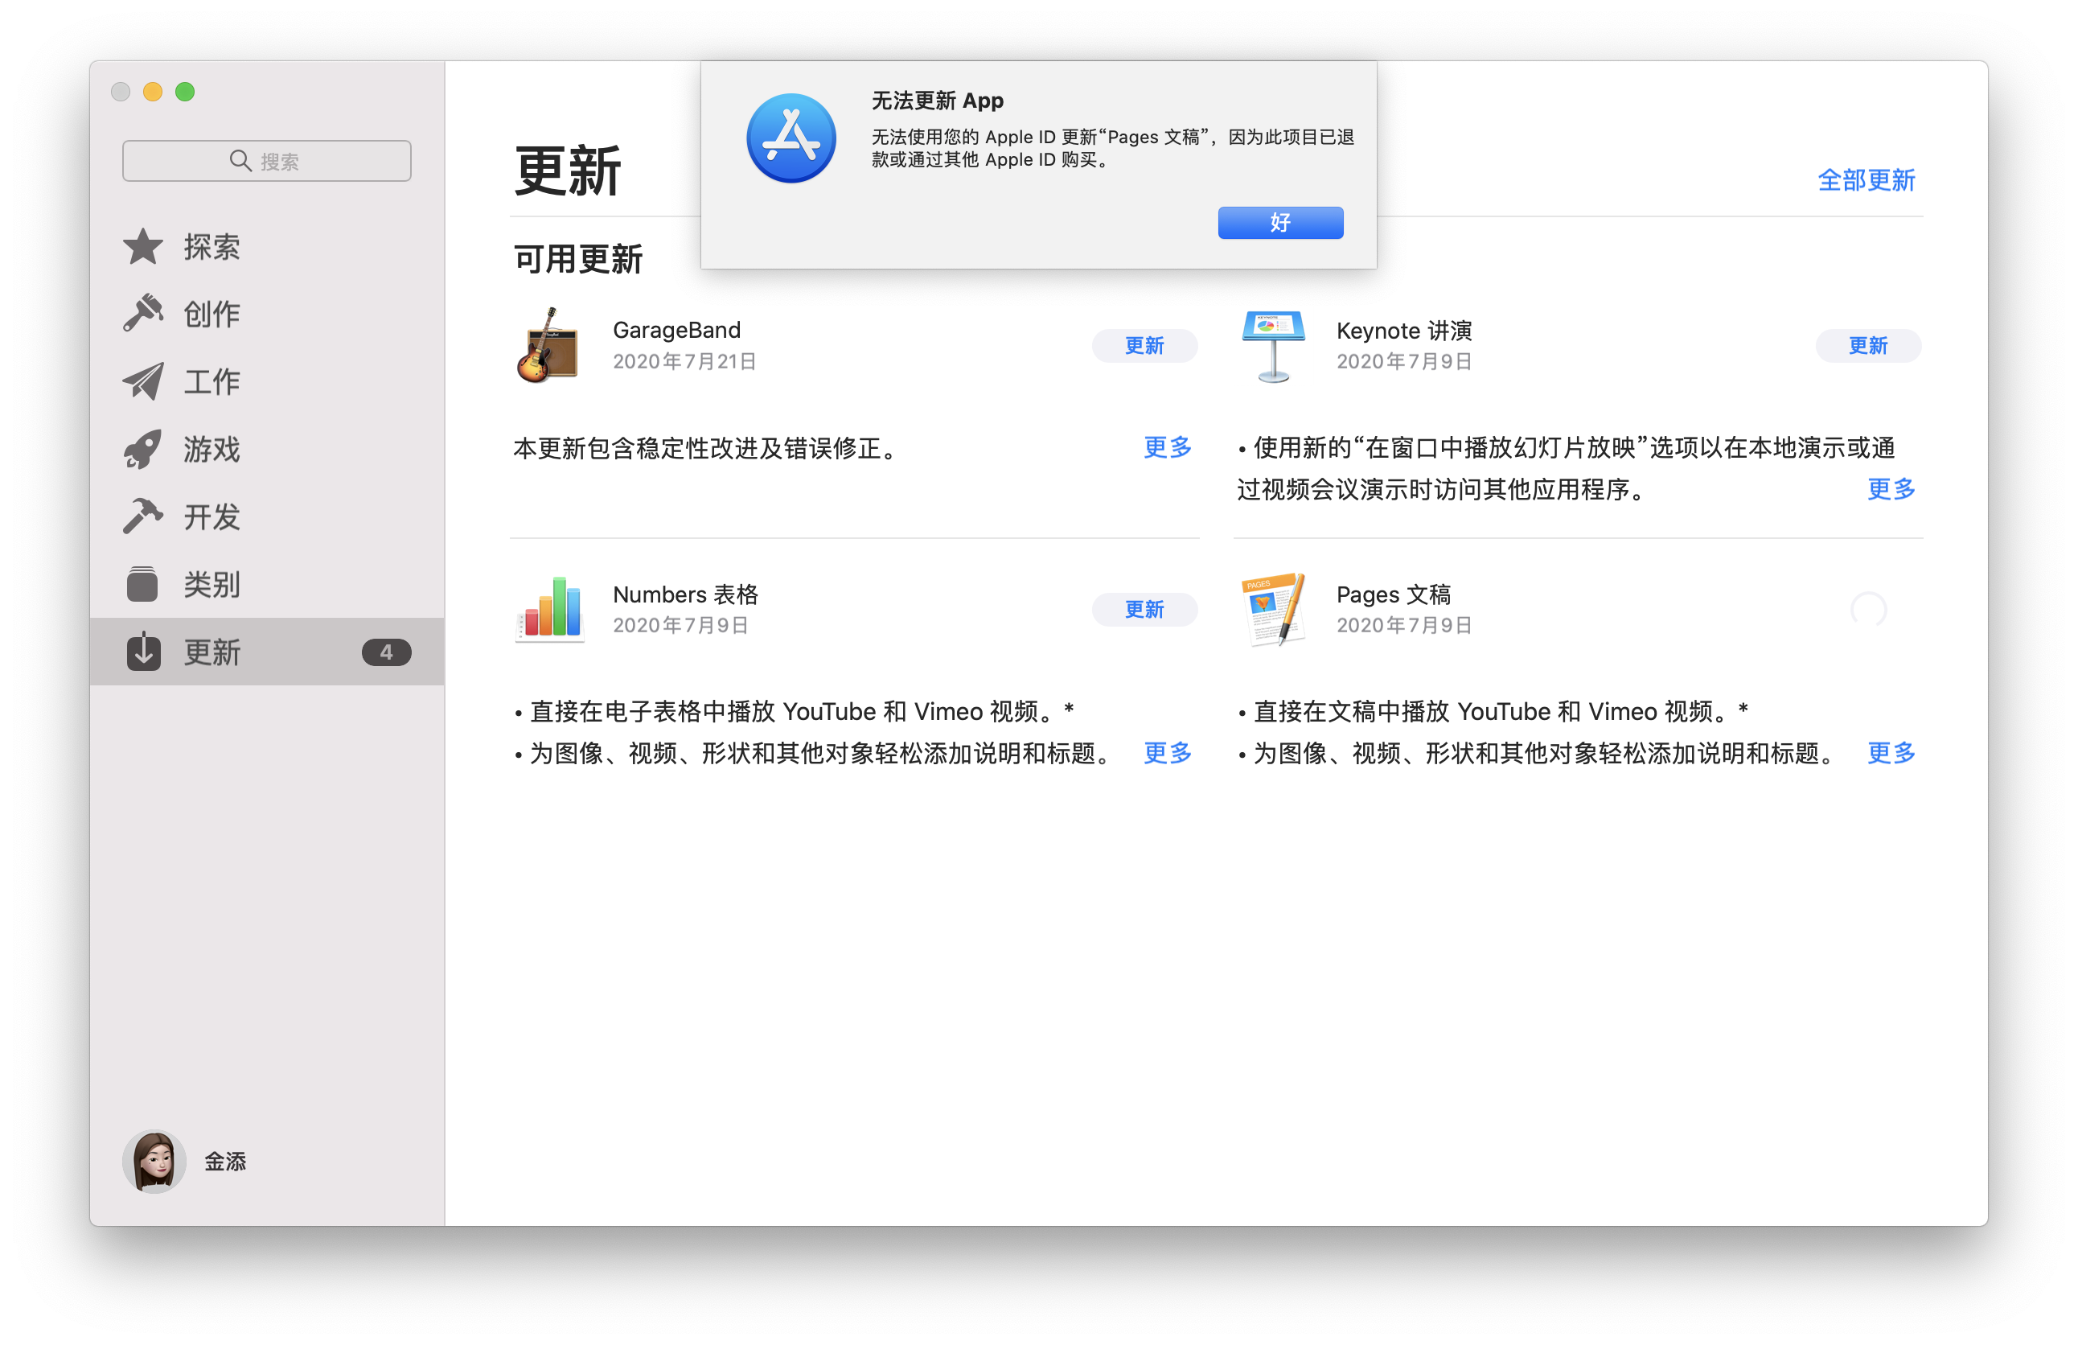Expand Numbers update description via 更多
Image resolution: width=2078 pixels, height=1345 pixels.
coord(1167,752)
